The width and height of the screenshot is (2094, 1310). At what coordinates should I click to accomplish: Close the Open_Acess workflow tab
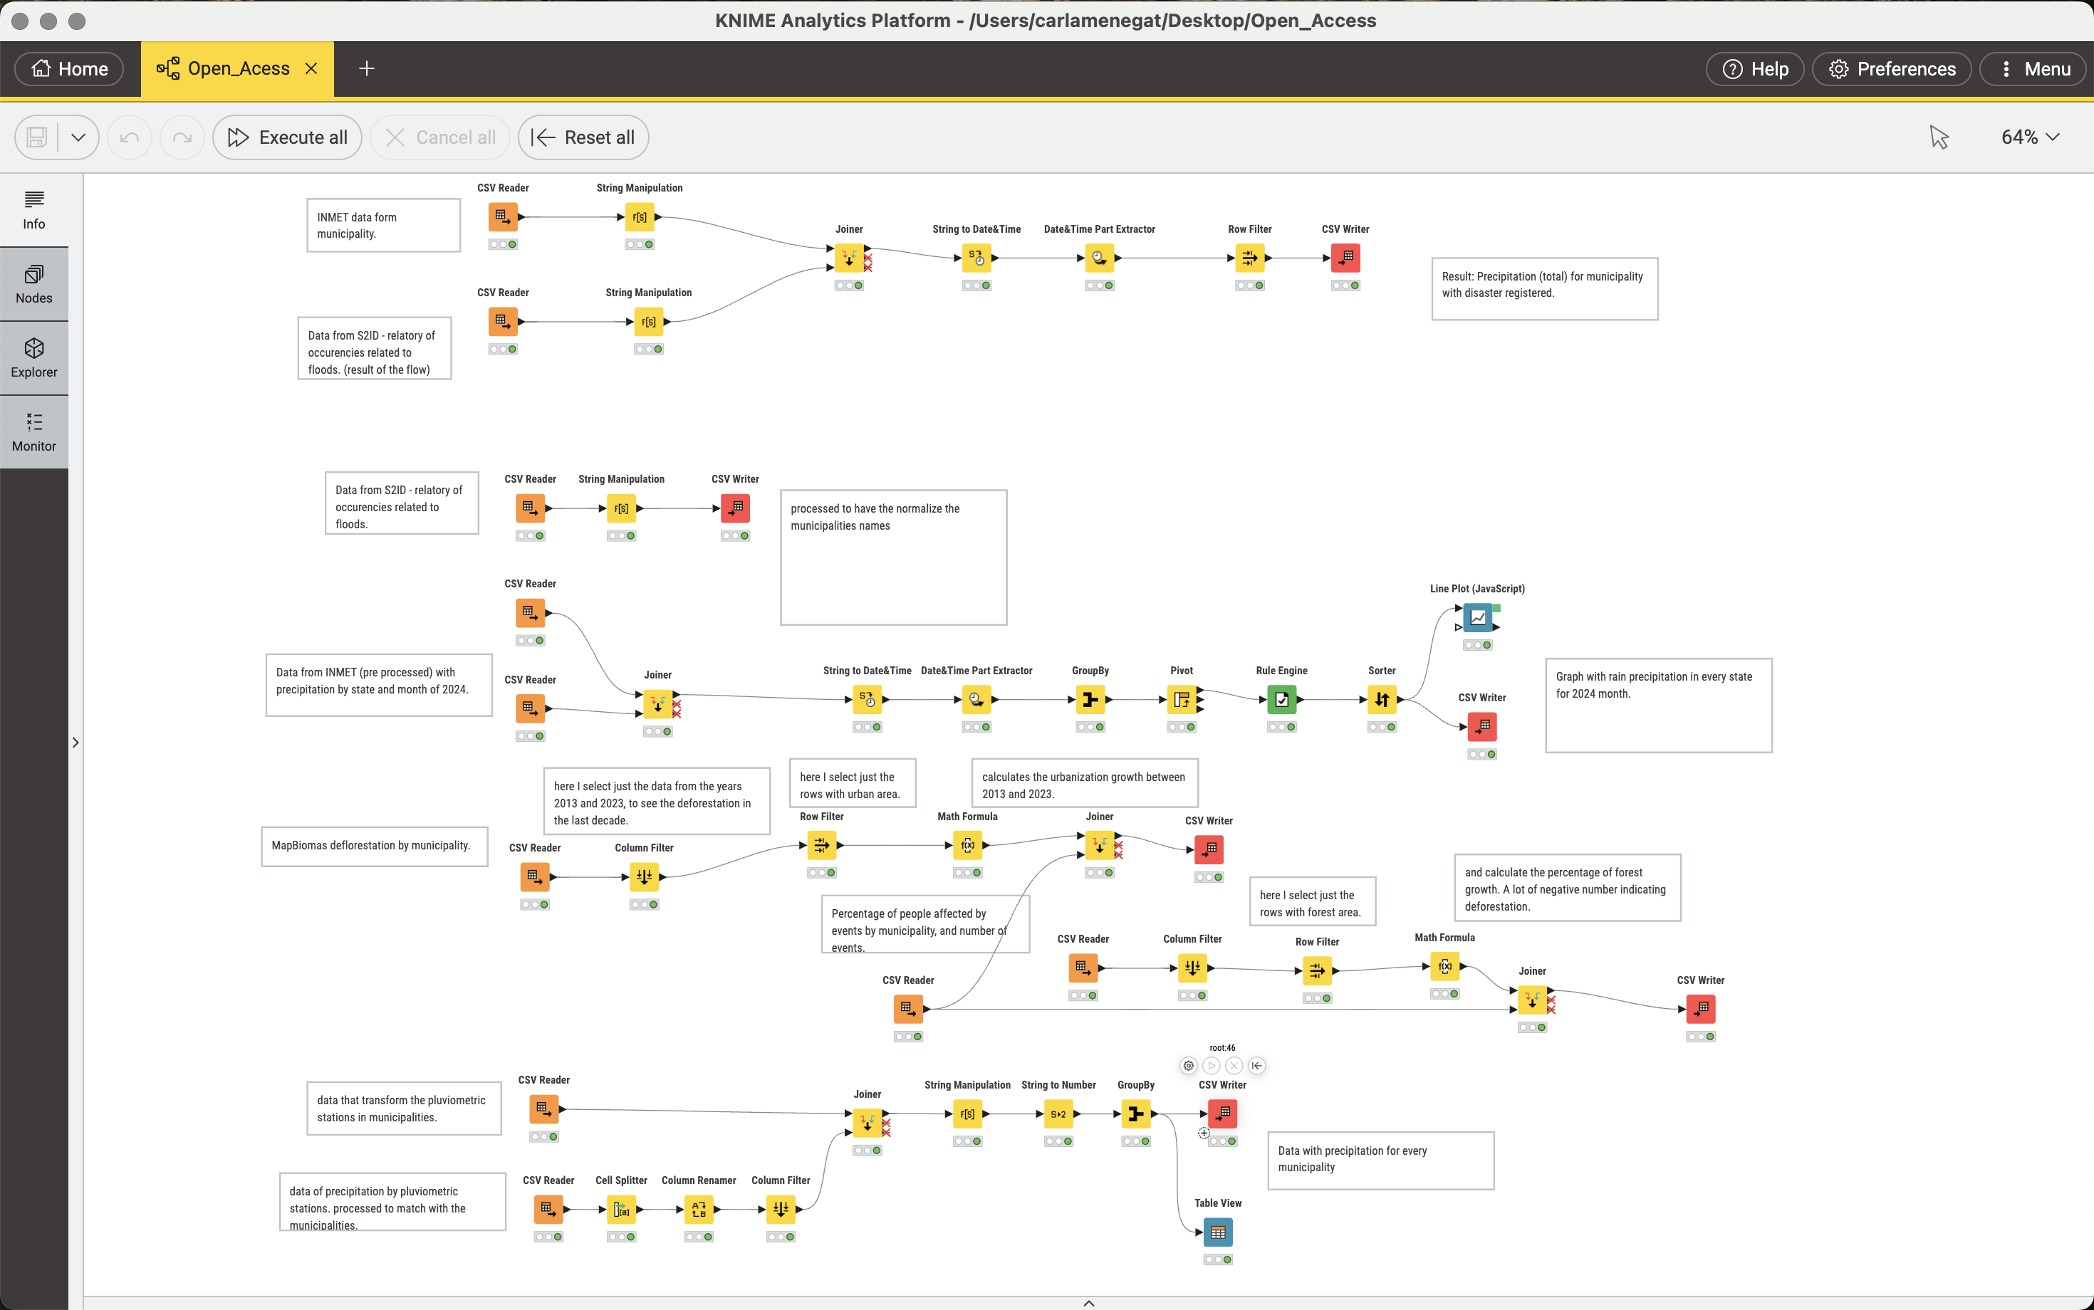pos(311,69)
